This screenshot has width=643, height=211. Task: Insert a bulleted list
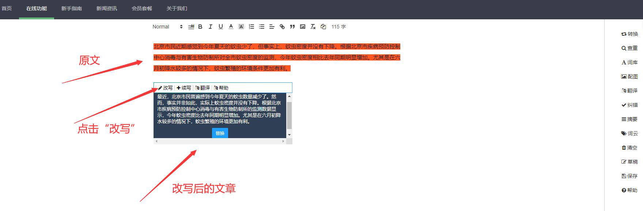point(261,27)
